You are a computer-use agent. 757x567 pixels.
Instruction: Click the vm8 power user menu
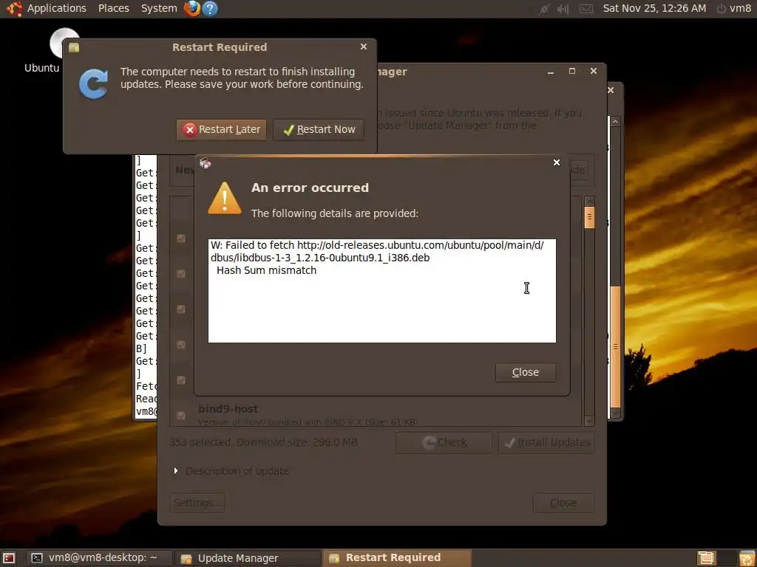(734, 8)
